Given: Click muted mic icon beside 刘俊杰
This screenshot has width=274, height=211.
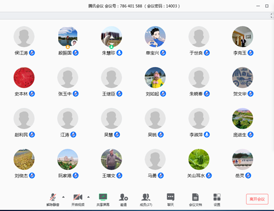Looking at the screenshot, I should [32, 175].
